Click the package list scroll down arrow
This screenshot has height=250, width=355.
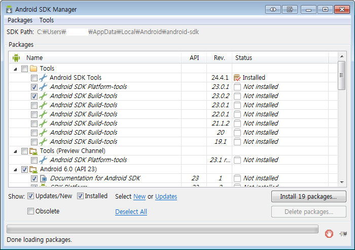pos(342,182)
